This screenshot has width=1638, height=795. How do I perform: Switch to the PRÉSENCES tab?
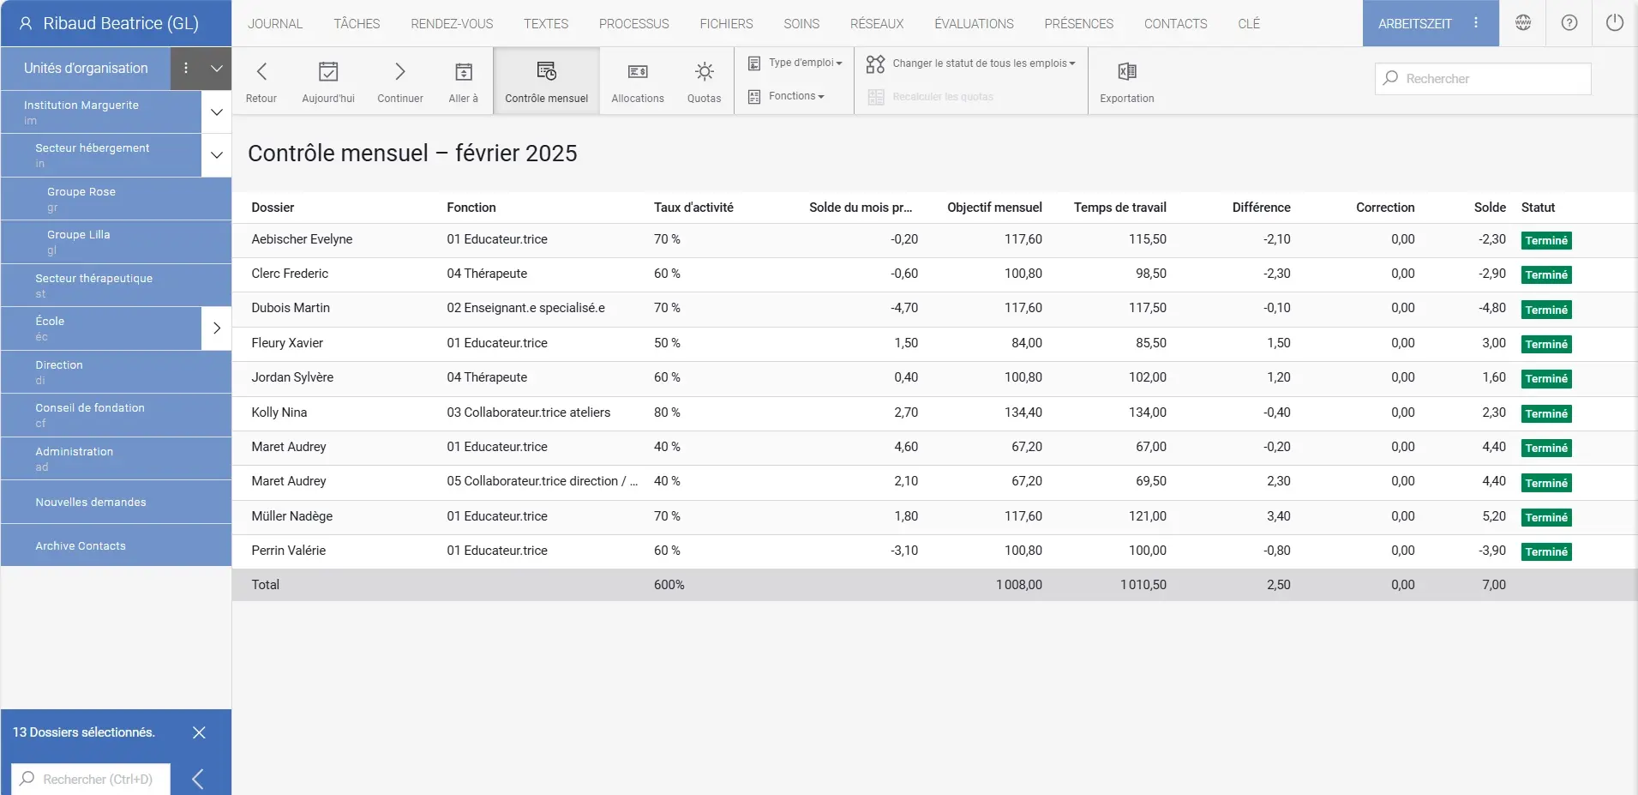tap(1078, 24)
